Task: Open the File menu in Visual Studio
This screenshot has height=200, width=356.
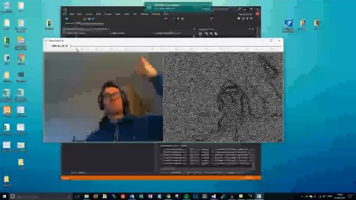Action: click(x=65, y=14)
